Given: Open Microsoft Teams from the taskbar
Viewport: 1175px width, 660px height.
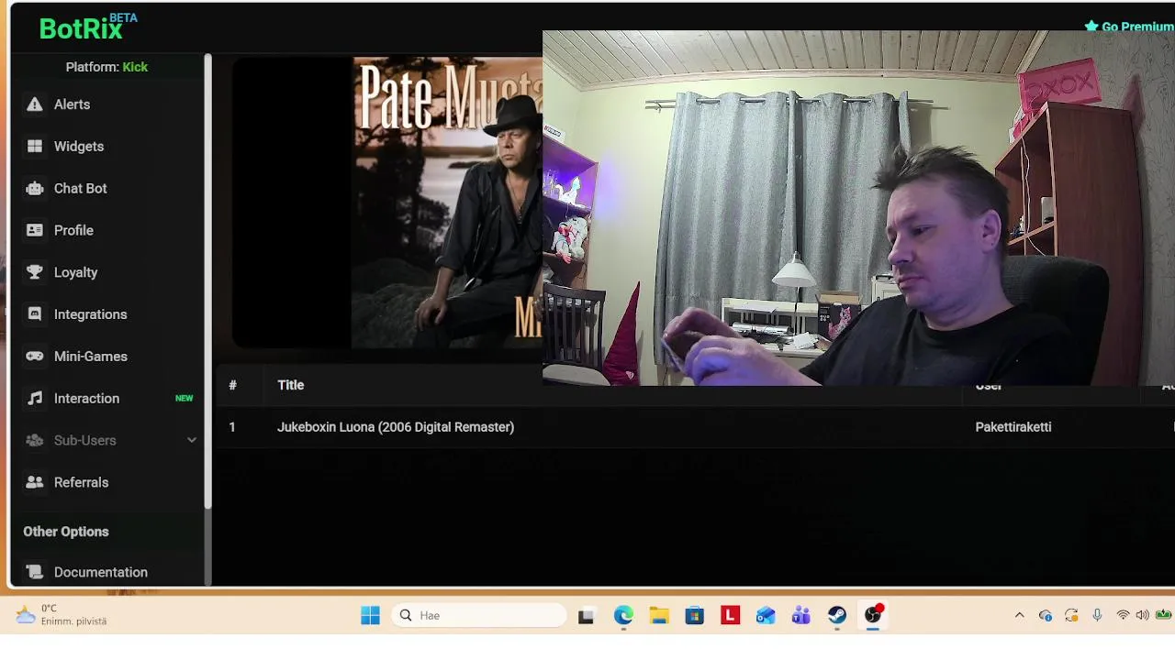Looking at the screenshot, I should [800, 615].
